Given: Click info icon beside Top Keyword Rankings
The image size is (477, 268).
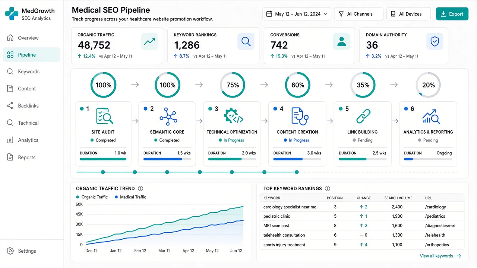Looking at the screenshot, I should point(328,188).
